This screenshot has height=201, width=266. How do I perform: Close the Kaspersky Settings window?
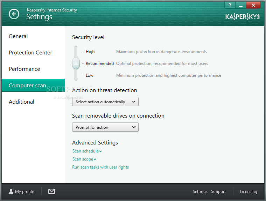pos(253,5)
